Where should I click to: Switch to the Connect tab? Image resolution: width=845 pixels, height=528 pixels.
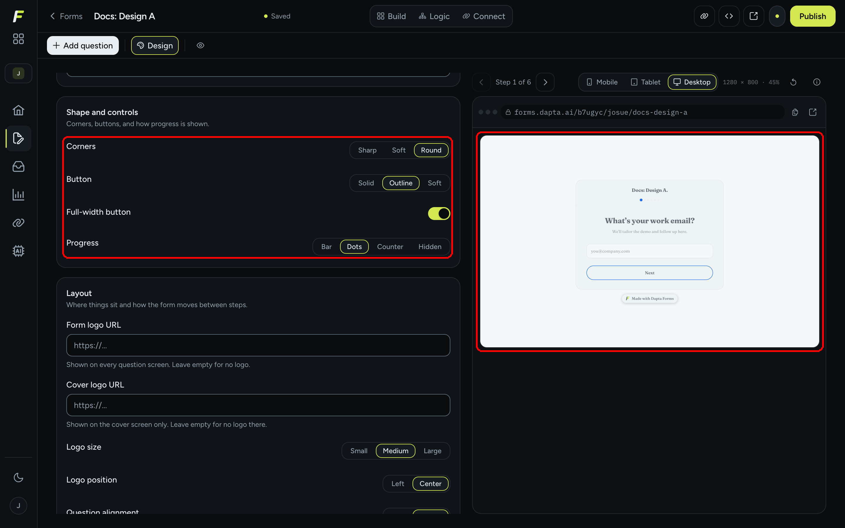(x=484, y=16)
